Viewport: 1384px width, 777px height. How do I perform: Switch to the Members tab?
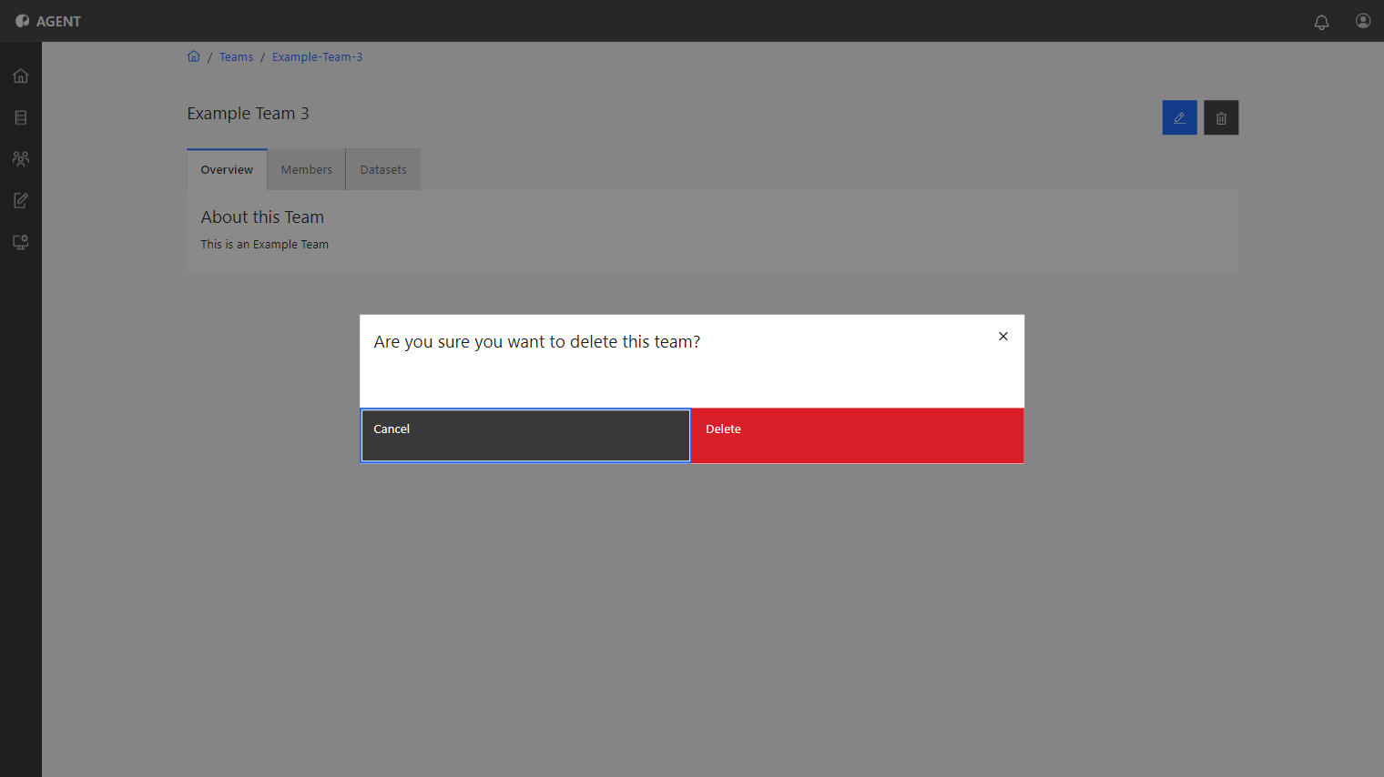(307, 170)
